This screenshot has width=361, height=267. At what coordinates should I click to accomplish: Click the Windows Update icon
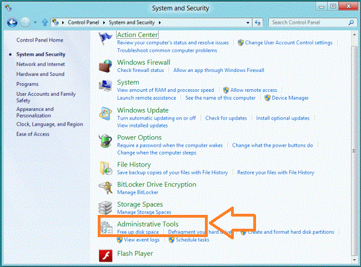[x=106, y=114]
